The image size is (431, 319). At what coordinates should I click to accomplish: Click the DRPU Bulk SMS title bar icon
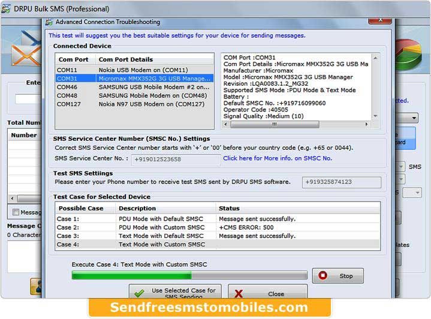coord(6,9)
